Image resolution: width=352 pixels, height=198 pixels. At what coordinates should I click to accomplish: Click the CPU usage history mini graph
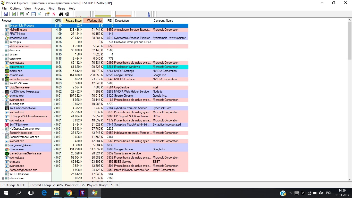pos(83,14)
